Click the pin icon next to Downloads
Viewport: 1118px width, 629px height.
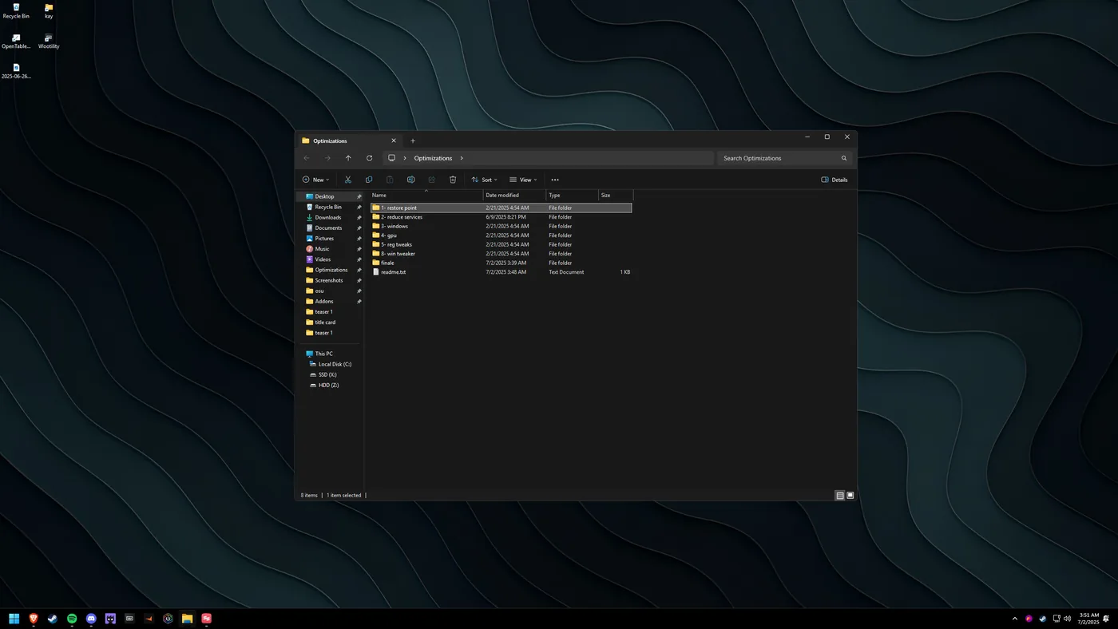click(x=359, y=217)
